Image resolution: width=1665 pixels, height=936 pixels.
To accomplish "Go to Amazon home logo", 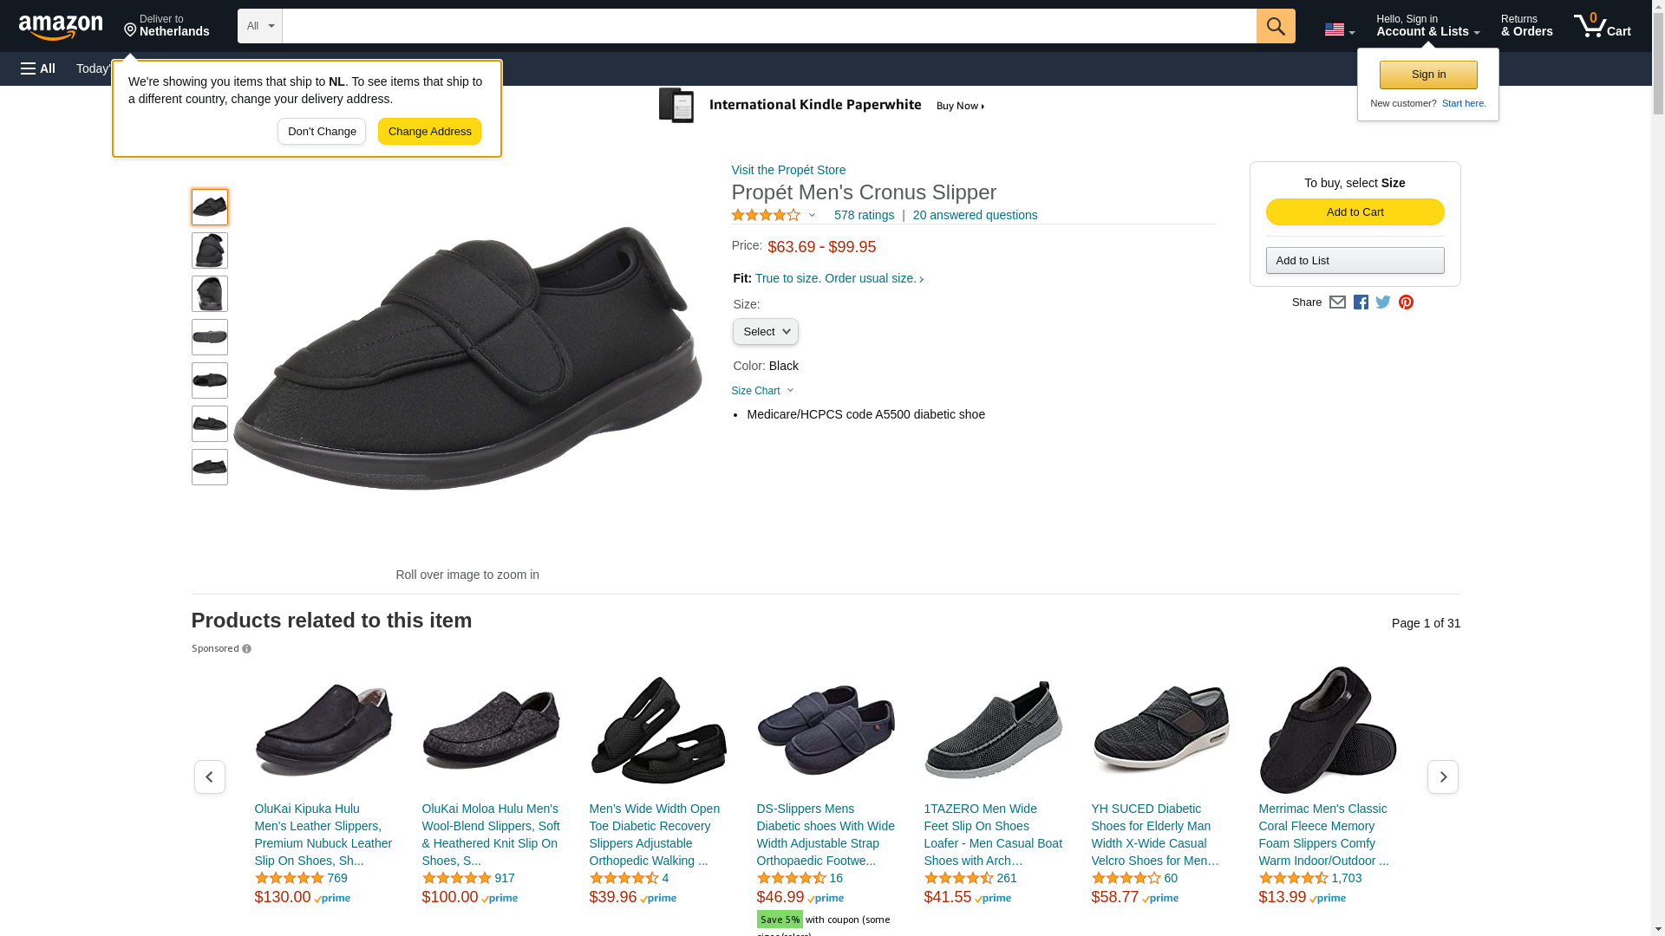I will click(x=61, y=28).
